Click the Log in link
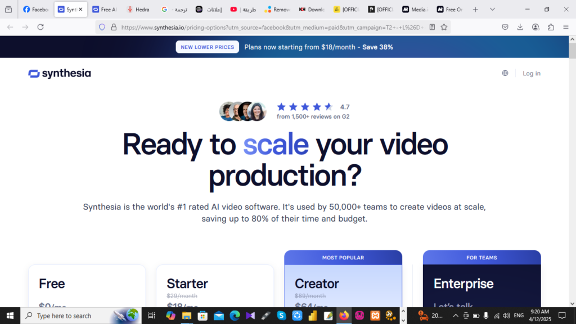Image resolution: width=576 pixels, height=324 pixels. 532,74
